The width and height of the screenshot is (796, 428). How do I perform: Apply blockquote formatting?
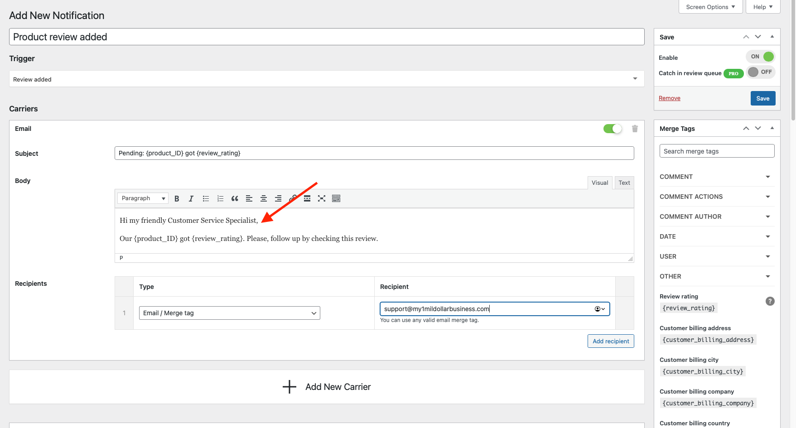tap(235, 198)
